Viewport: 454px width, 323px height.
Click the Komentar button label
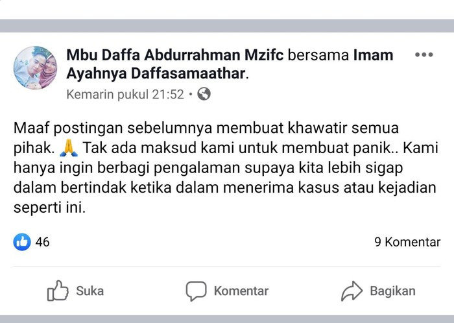(241, 291)
